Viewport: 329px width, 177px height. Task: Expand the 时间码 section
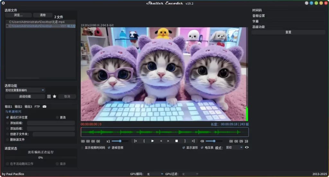pyautogui.click(x=257, y=10)
